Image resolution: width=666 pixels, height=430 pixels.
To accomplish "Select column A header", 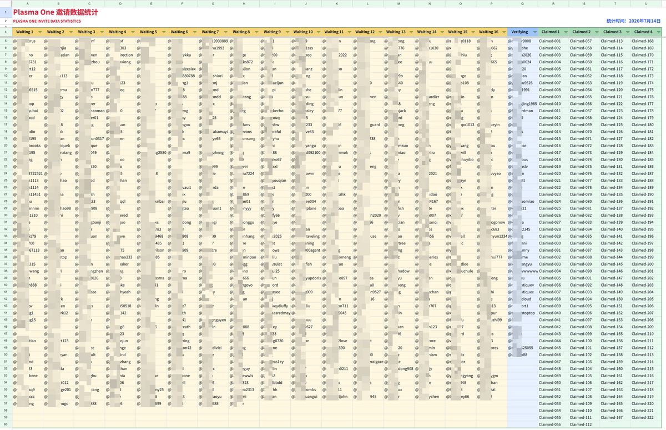I will tap(28, 3).
